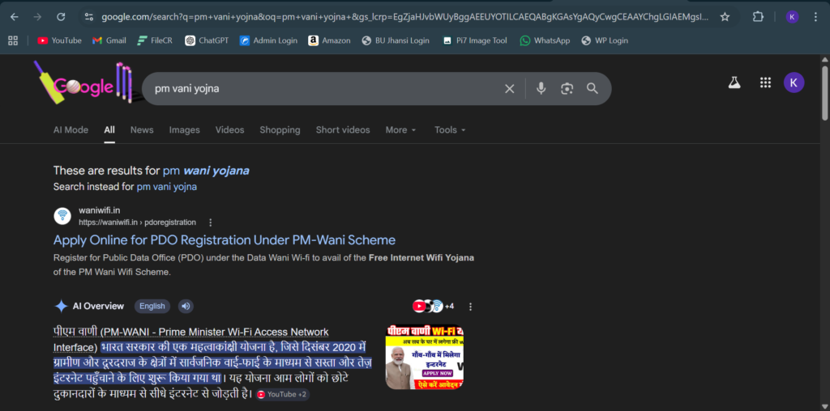Open Search Labs flask icon
830x411 pixels.
point(734,83)
